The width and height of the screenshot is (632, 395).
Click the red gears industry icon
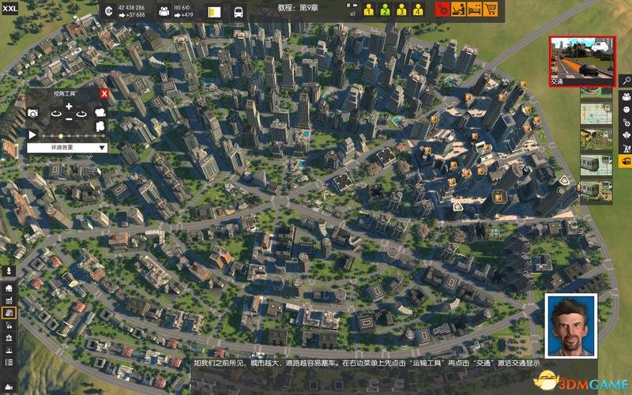point(442,9)
